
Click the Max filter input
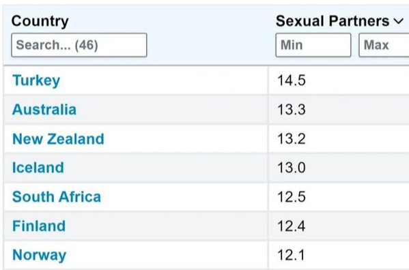coord(384,45)
